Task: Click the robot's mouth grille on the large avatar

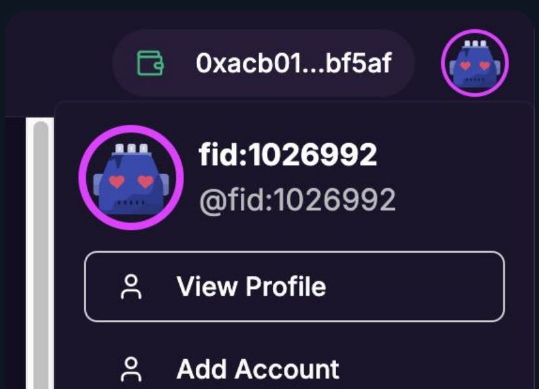Action: coord(131,202)
